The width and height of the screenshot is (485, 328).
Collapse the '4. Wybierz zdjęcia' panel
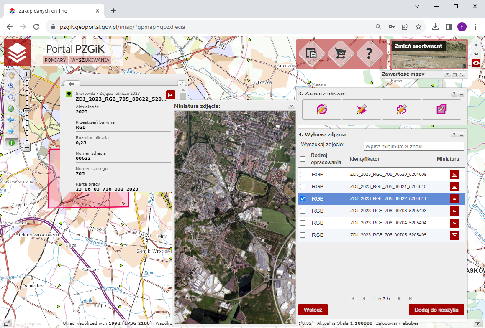[x=461, y=135]
